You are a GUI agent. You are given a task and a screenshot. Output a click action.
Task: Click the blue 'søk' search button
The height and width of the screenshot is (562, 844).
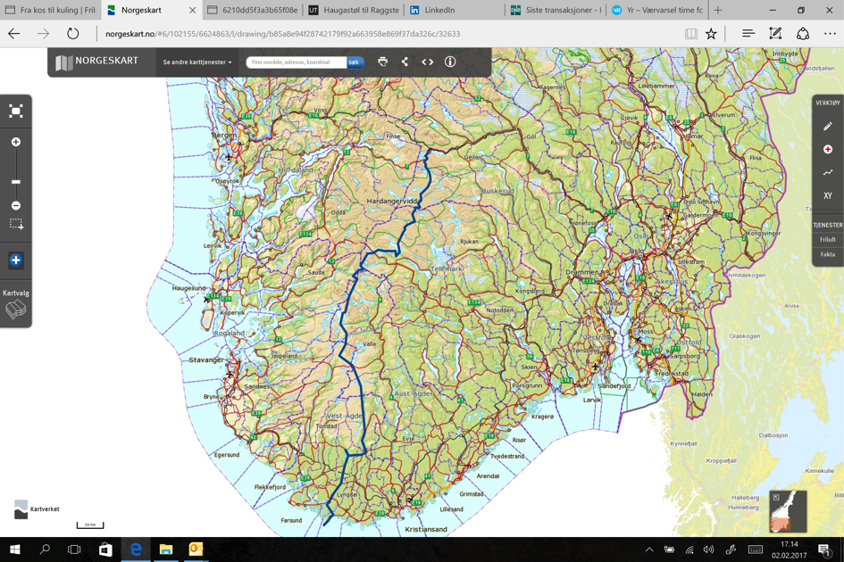(x=355, y=62)
